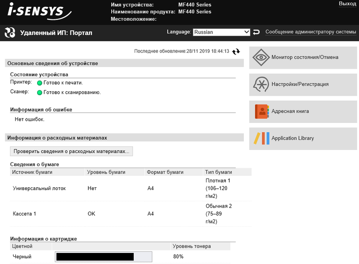Select the last update timestamp text

click(x=181, y=51)
